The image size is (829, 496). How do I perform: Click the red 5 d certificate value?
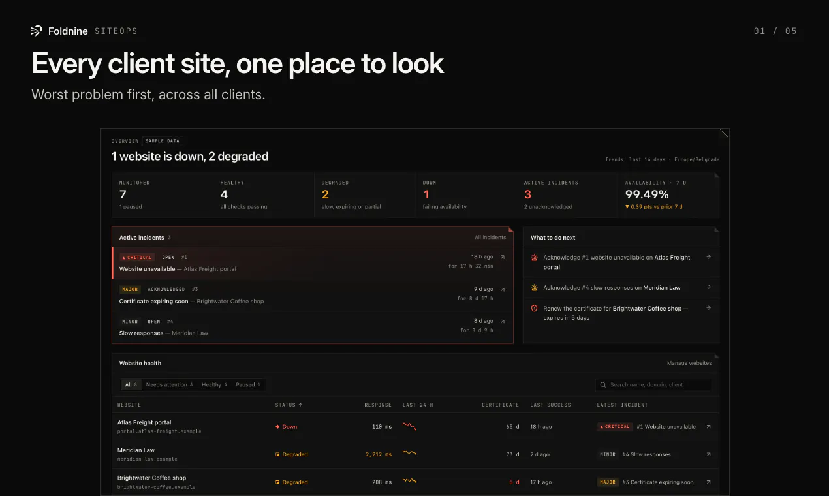click(514, 482)
